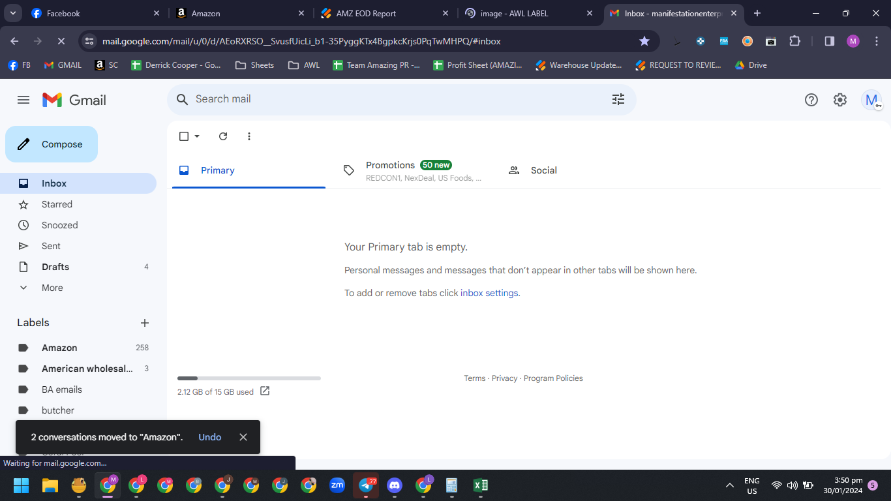891x501 pixels.
Task: Open the inbox settings link
Action: (x=489, y=293)
